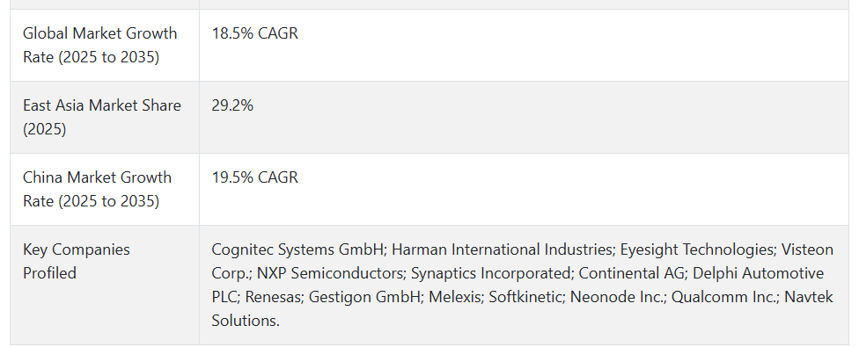Click Qualcomm Inc. company name
Viewport: 859px width, 347px height.
click(723, 297)
